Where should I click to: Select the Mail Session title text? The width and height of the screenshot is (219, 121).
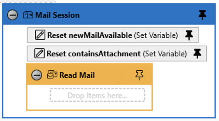pos(57,15)
